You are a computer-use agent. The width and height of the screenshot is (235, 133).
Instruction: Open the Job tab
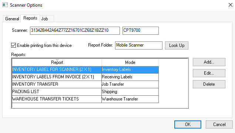47,19
